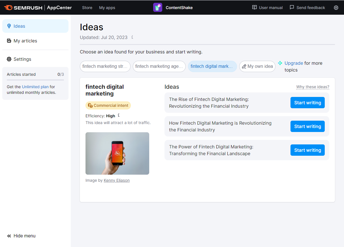Click the 'Updated: Jul 20, 2023' text
The height and width of the screenshot is (247, 344).
104,37
